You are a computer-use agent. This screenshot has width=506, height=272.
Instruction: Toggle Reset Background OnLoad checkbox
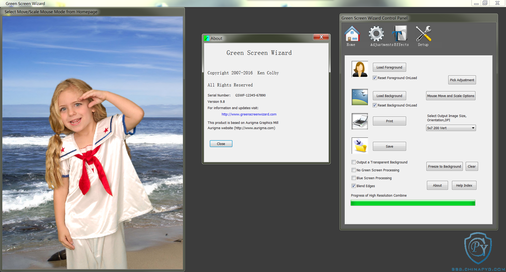pyautogui.click(x=375, y=105)
